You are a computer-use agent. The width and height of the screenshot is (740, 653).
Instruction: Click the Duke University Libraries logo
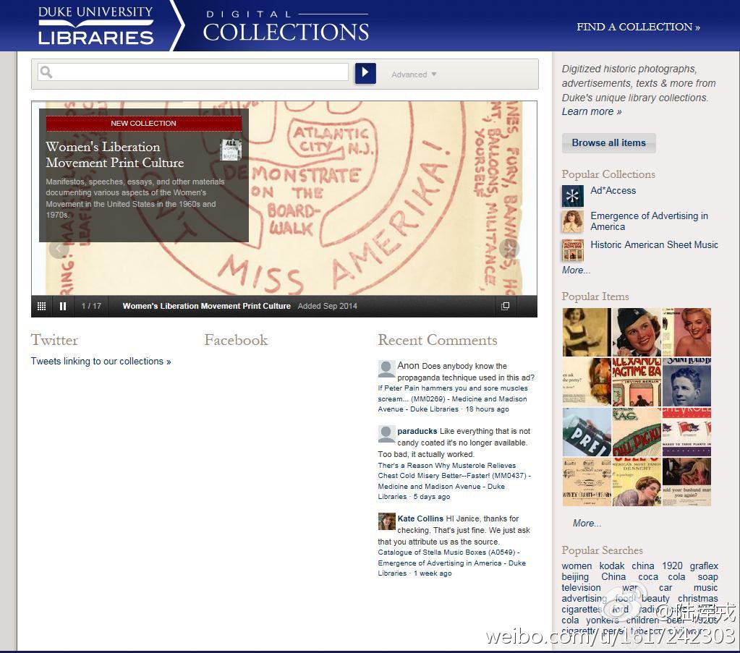click(95, 25)
